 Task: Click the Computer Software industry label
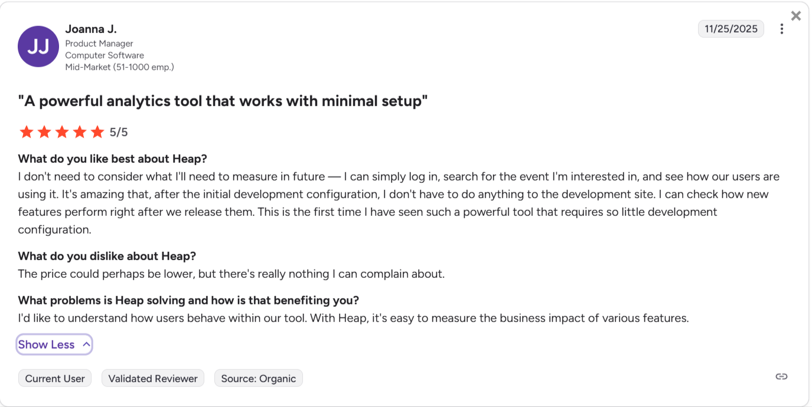[105, 55]
